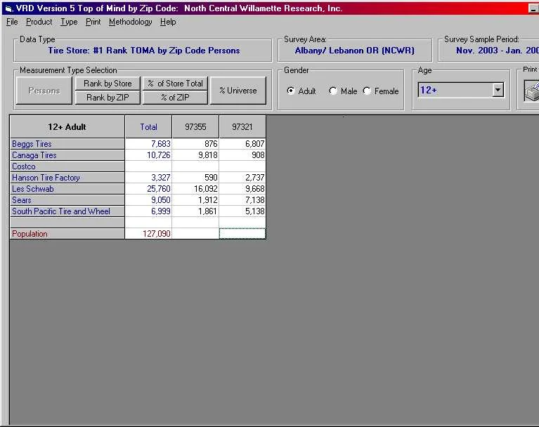Image resolution: width=539 pixels, height=427 pixels.
Task: Click Sears 97355 value 1,912
Action: pyautogui.click(x=195, y=200)
